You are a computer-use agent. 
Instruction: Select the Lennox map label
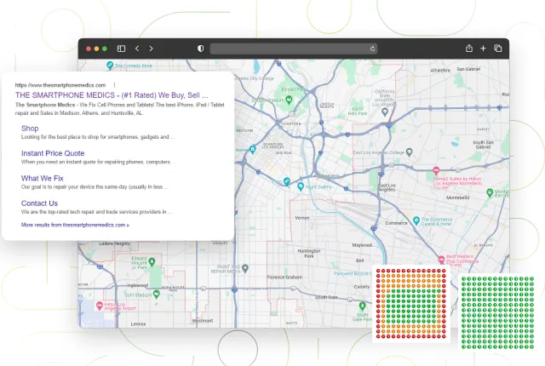[x=138, y=323]
